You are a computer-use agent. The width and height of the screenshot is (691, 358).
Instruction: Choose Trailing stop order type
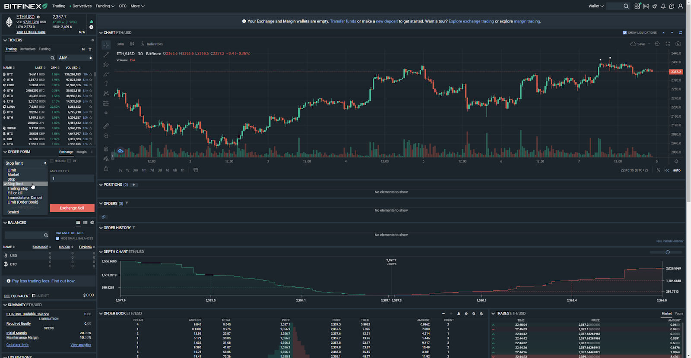[x=18, y=188]
